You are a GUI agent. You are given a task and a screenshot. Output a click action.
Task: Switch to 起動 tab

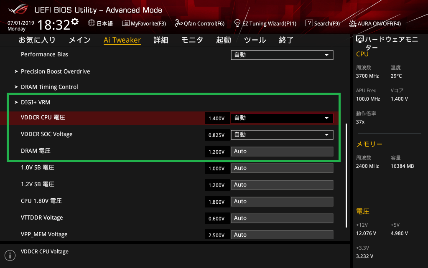tap(224, 40)
